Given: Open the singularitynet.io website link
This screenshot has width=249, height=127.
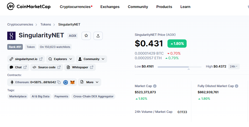Looking at the screenshot, I should (x=26, y=59).
